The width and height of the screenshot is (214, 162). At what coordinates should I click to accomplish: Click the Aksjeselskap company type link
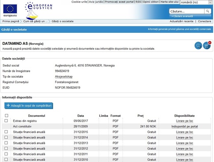pos(64,76)
